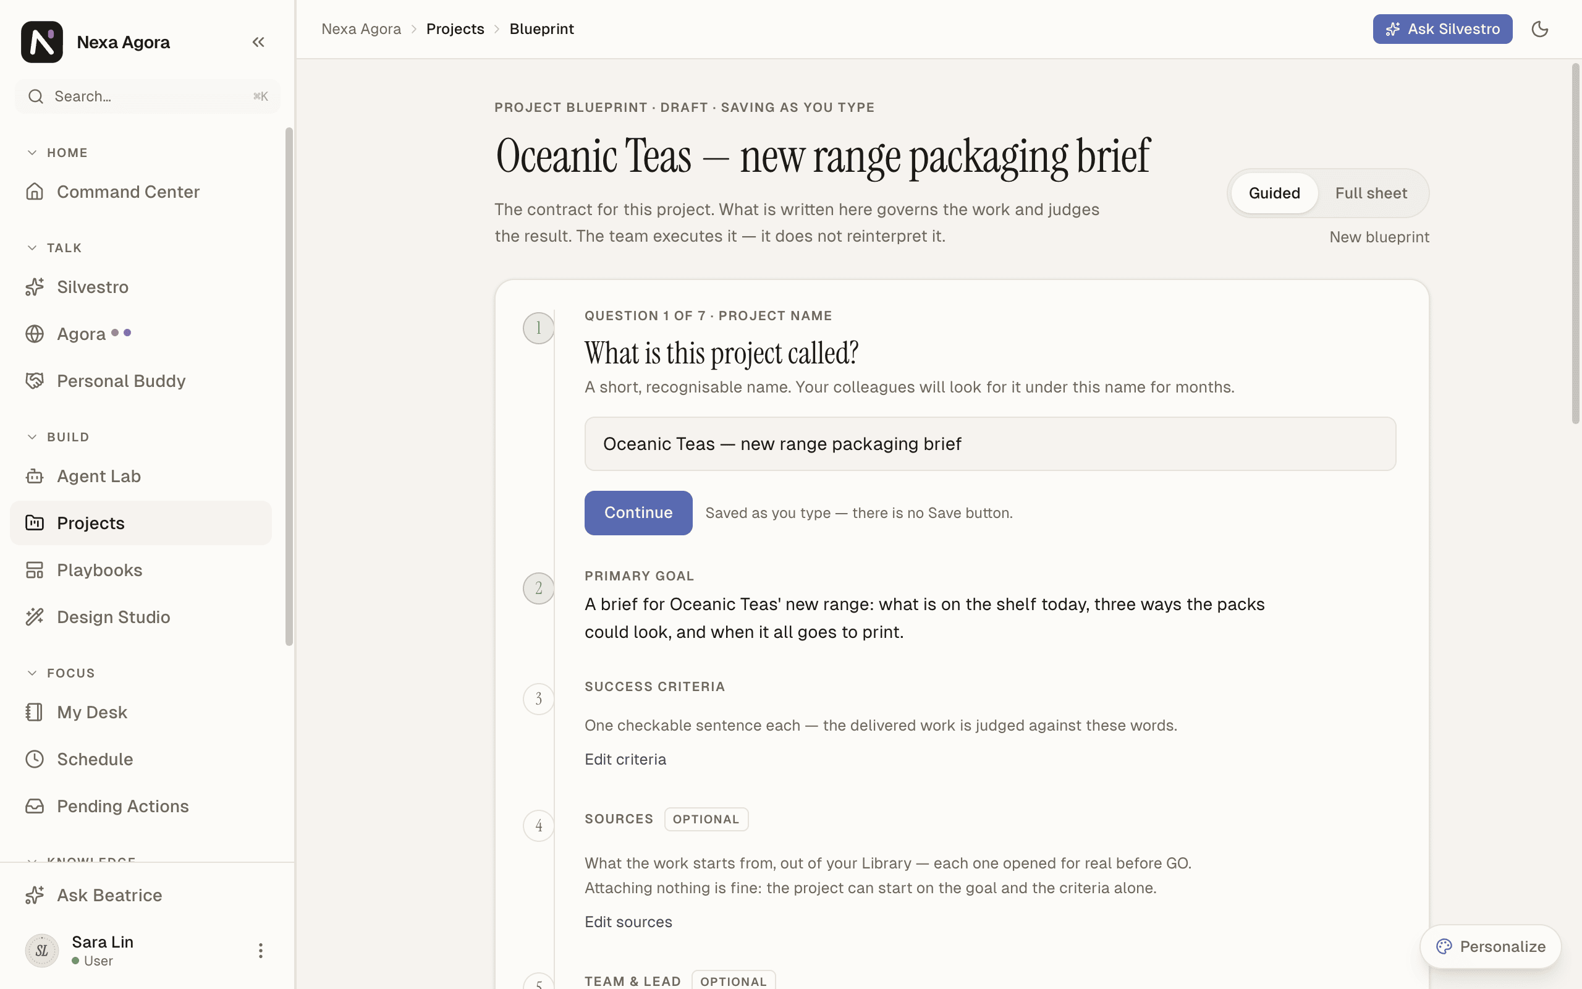This screenshot has width=1582, height=989.
Task: Open Schedule clock icon
Action: 35,759
